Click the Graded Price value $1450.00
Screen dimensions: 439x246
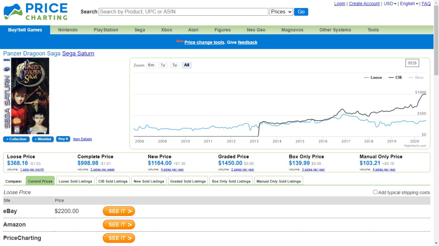(230, 163)
